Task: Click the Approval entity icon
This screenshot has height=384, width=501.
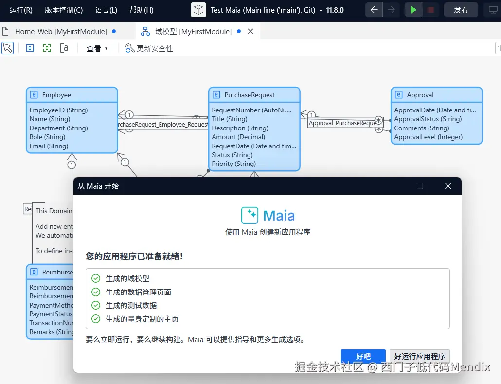Action: pyautogui.click(x=399, y=94)
